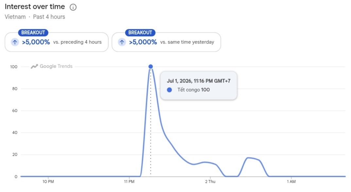
Task: Click the 10 PM axis label
Action: pos(48,182)
